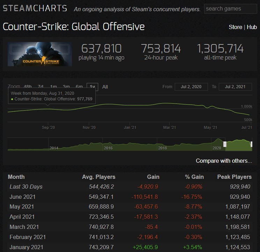Grab the left navigator range handle

pos(225,144)
